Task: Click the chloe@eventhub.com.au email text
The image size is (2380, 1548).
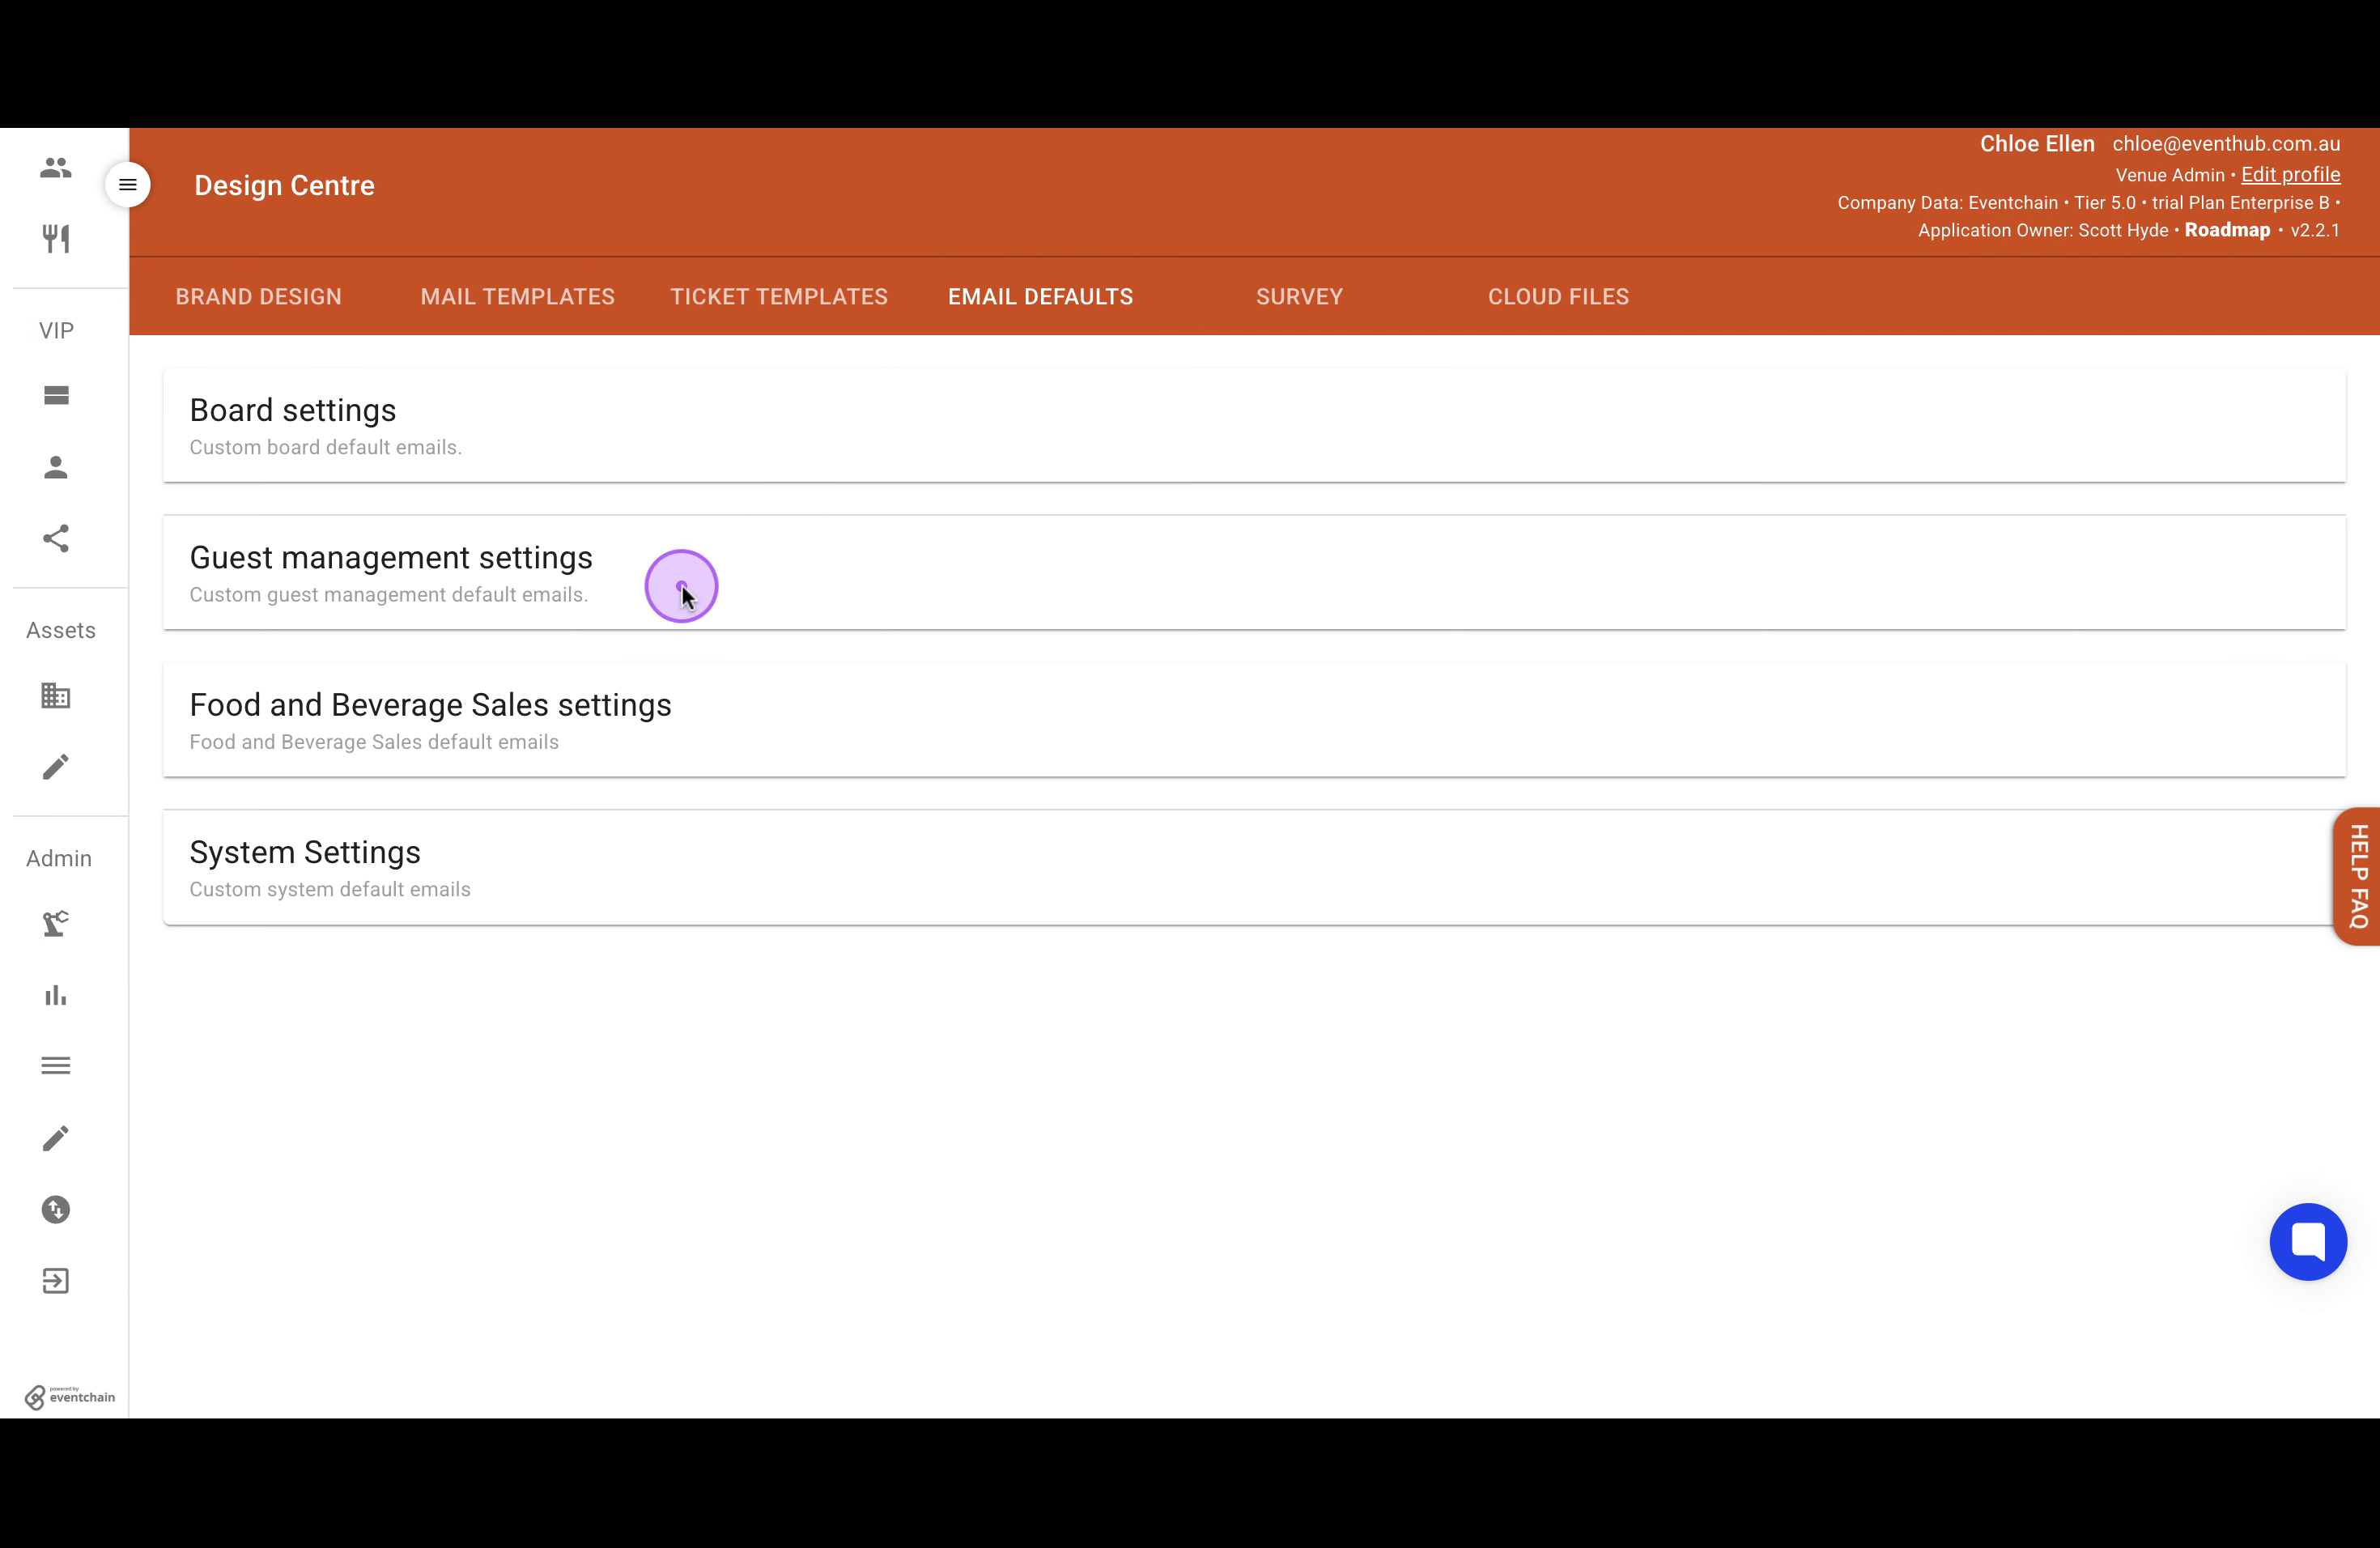Action: (x=2226, y=144)
